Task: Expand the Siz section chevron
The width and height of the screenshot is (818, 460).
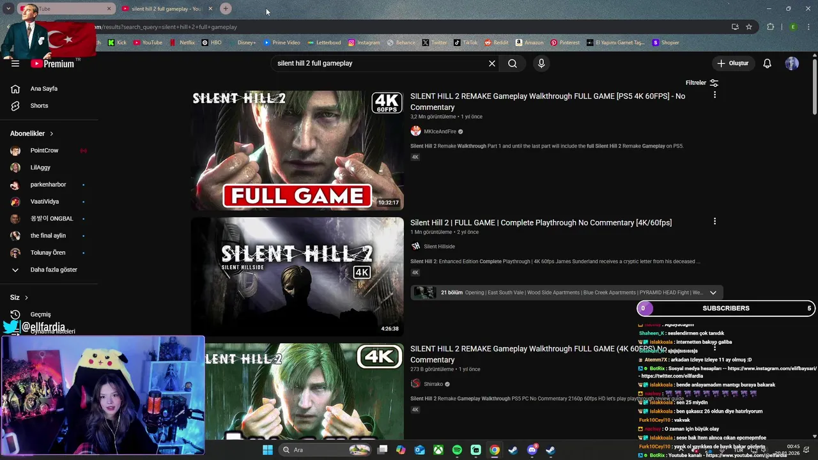Action: click(x=26, y=298)
